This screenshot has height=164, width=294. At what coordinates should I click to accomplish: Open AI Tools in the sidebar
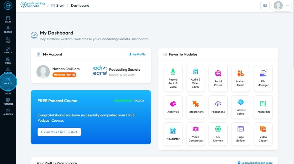8,112
